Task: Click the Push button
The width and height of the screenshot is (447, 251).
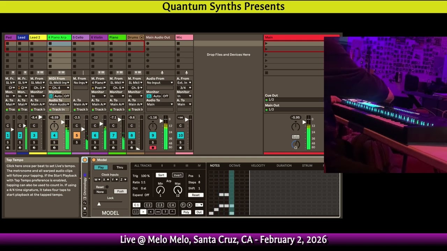Action: pos(120,191)
